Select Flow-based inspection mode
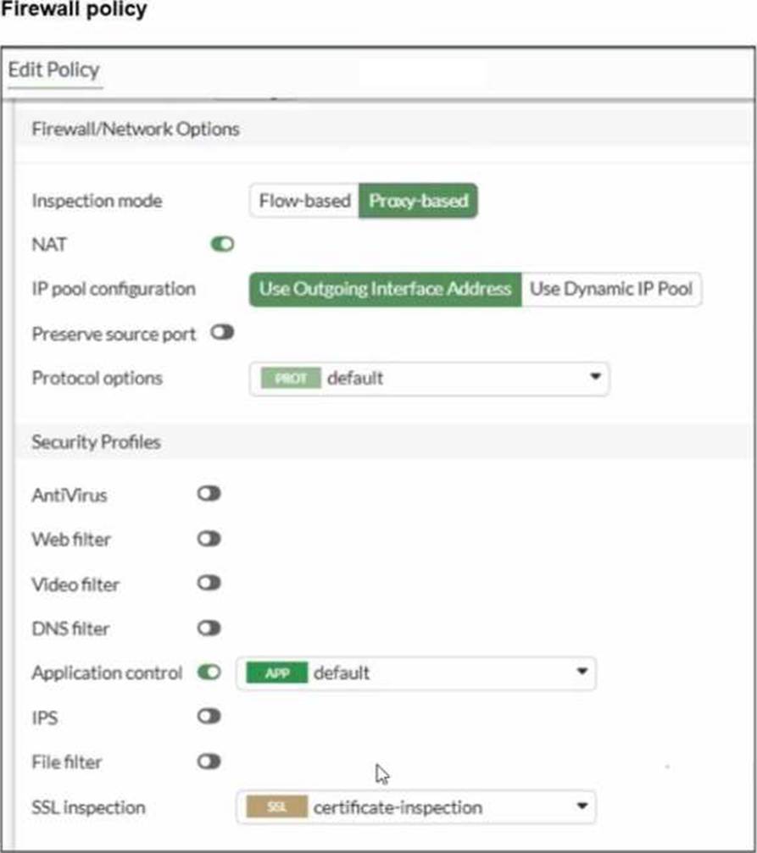The width and height of the screenshot is (757, 853). [304, 202]
